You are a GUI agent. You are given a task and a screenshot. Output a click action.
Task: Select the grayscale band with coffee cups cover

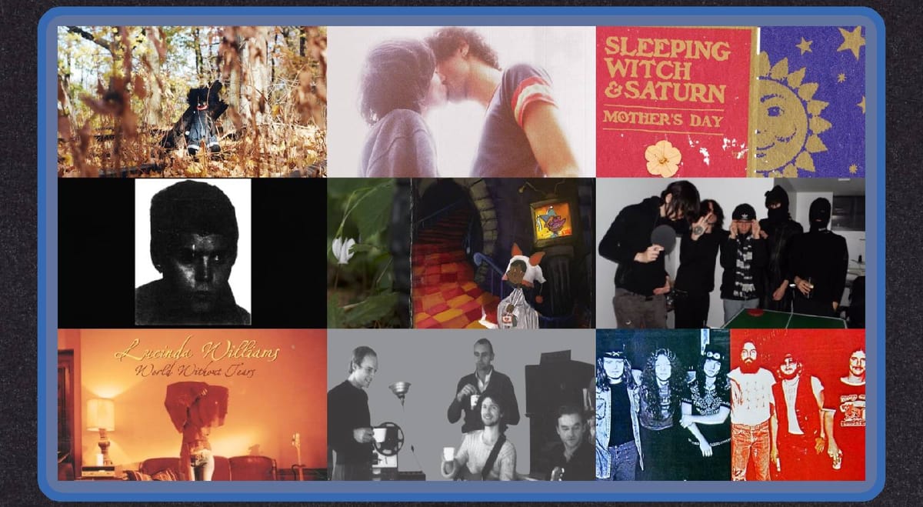461,404
